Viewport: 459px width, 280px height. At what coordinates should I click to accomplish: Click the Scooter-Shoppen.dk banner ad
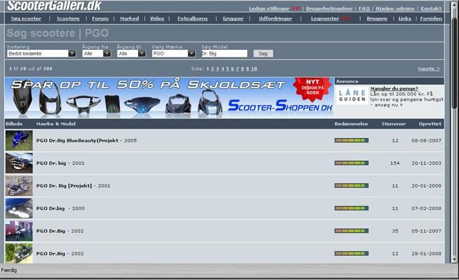tap(169, 97)
